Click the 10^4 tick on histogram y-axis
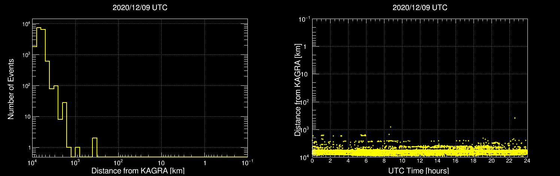Image resolution: width=560 pixels, height=176 pixels. tap(25, 24)
